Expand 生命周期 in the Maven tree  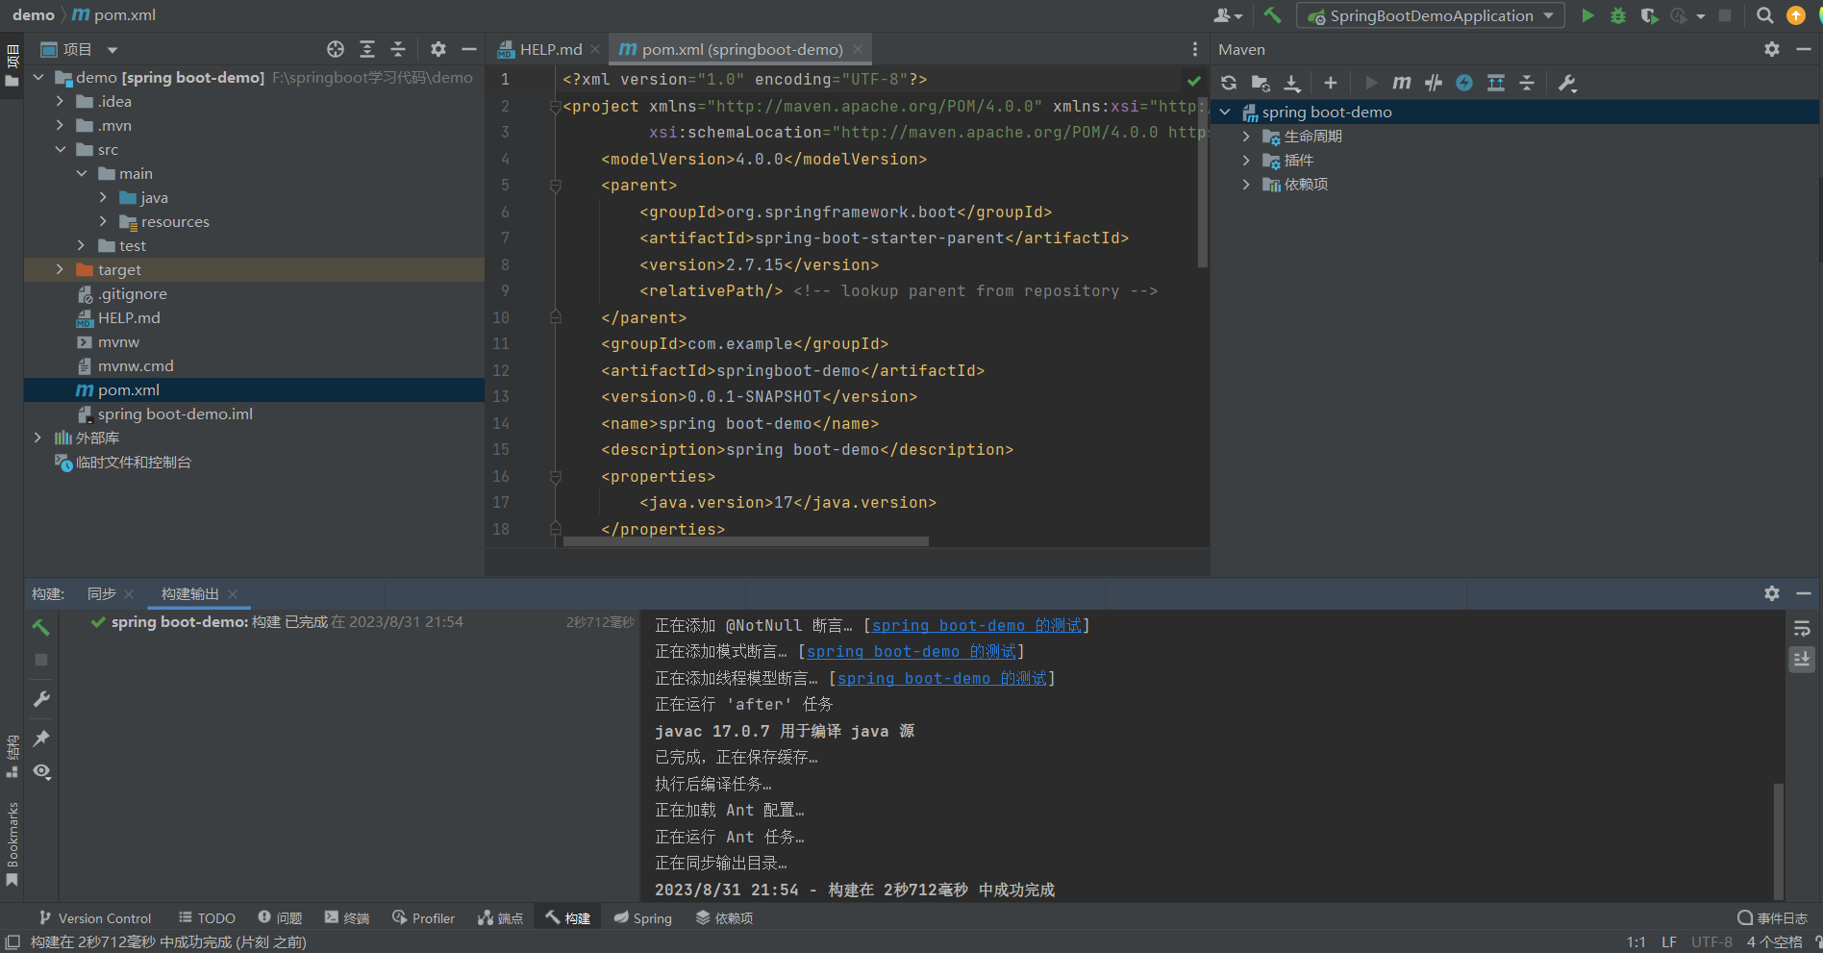click(x=1246, y=137)
